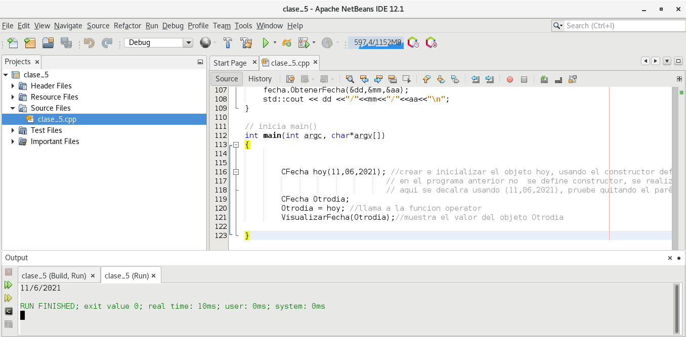
Task: Click Clean and Build Project icon
Action: click(x=246, y=43)
